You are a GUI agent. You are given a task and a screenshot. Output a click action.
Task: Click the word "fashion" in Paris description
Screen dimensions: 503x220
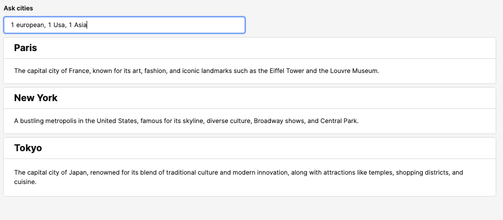click(156, 71)
